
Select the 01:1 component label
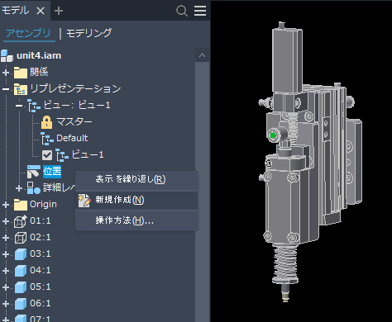[x=41, y=220]
